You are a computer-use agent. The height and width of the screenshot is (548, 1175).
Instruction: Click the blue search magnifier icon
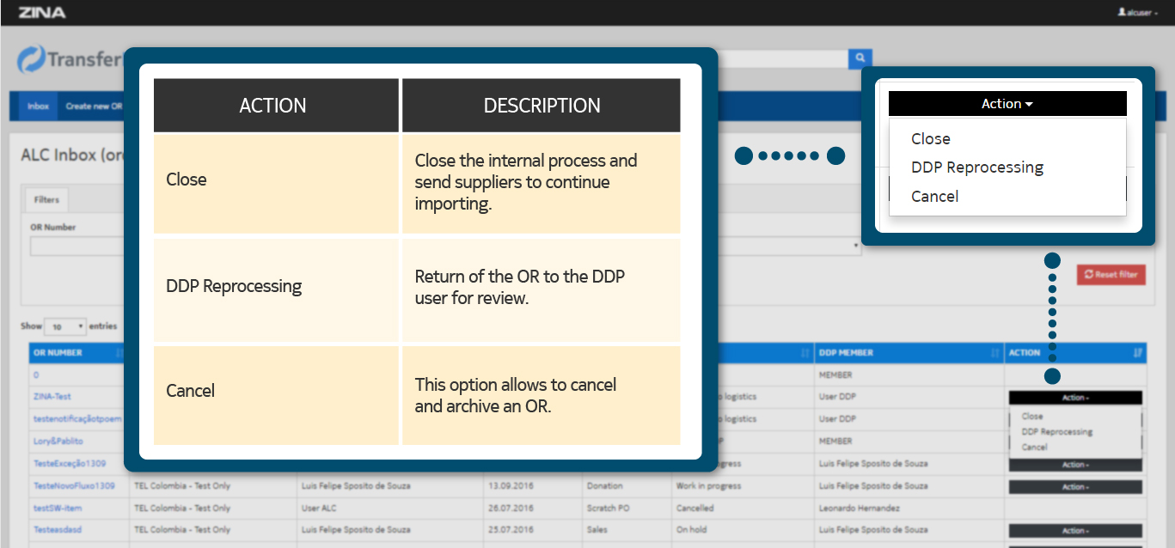(860, 58)
